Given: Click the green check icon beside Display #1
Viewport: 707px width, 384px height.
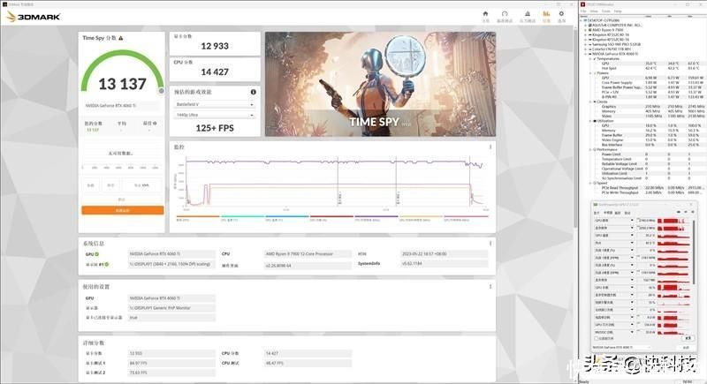Looking at the screenshot, I should click(x=107, y=265).
